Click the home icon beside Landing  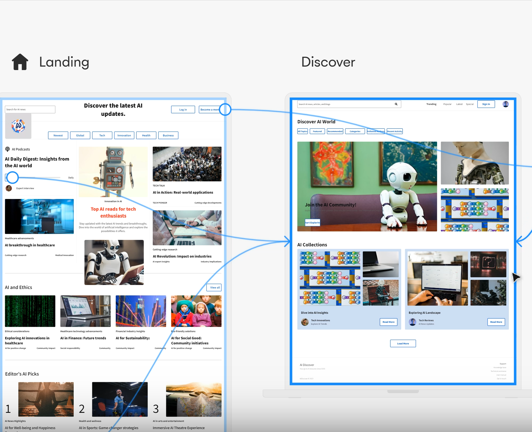[x=20, y=62]
